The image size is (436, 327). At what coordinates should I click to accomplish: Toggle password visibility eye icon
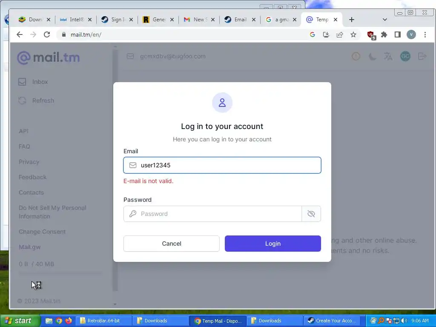(311, 214)
